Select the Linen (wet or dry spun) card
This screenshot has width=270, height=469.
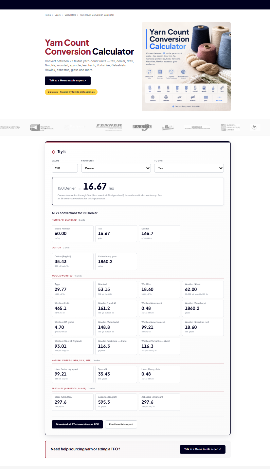(73, 374)
